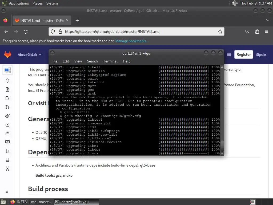Open the terminal File menu

click(x=54, y=61)
